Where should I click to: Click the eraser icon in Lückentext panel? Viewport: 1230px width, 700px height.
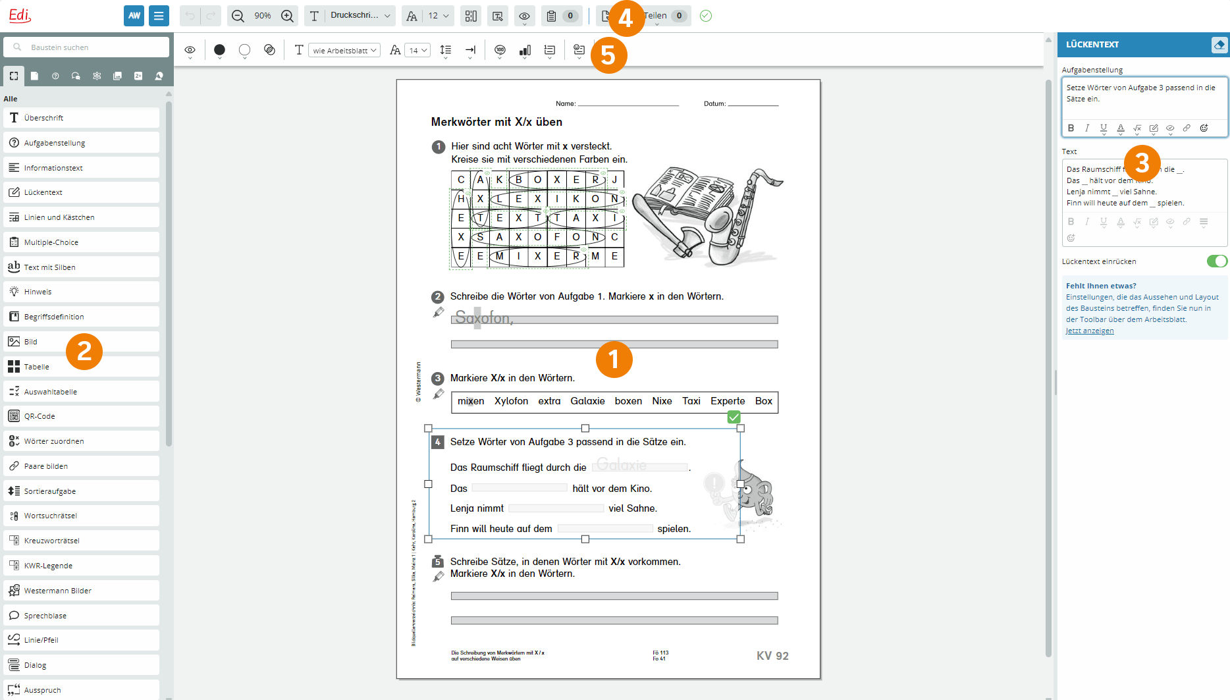click(1219, 45)
